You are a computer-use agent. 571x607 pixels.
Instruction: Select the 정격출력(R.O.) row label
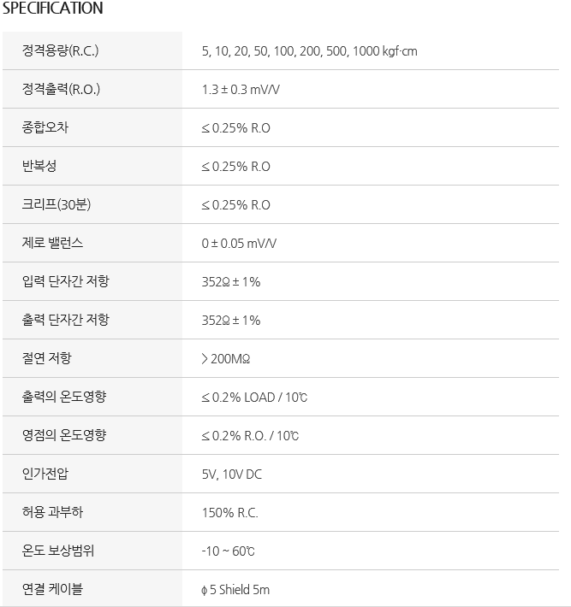61,89
